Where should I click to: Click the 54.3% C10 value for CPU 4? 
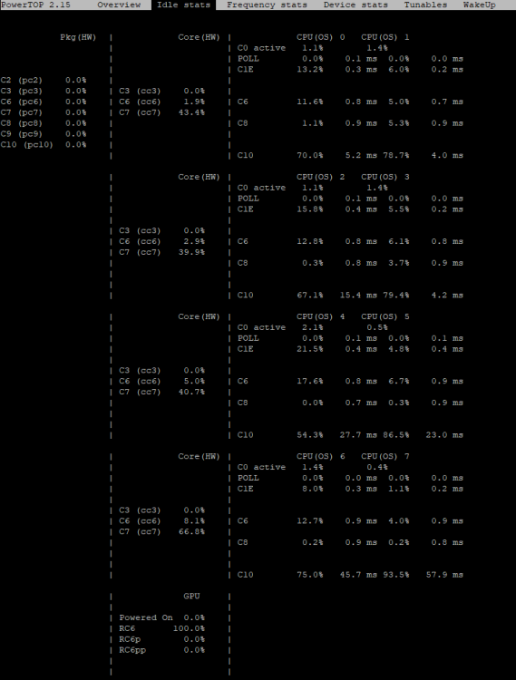pyautogui.click(x=310, y=435)
